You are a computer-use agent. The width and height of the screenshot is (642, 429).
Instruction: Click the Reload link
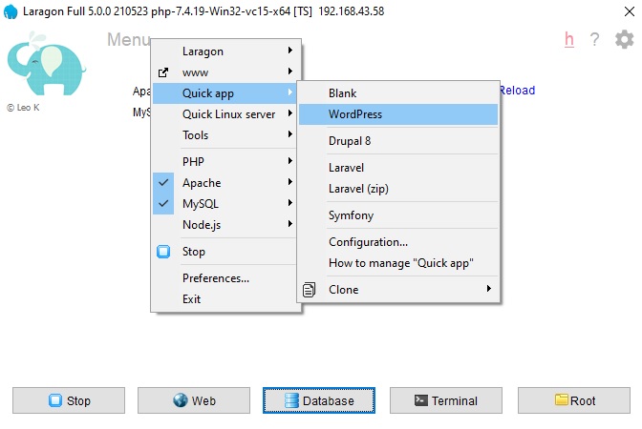tap(517, 91)
